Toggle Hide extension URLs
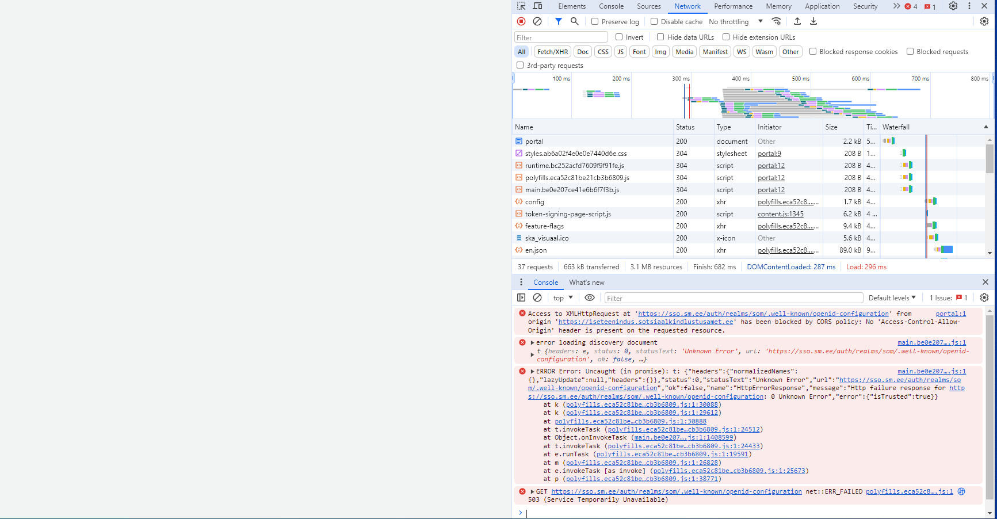This screenshot has height=519, width=997. click(x=726, y=37)
